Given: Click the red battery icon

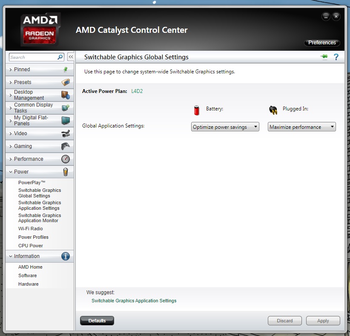Looking at the screenshot, I should point(197,110).
